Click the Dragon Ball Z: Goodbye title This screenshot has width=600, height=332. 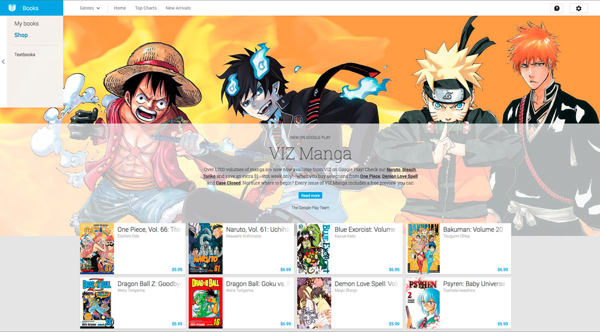coord(149,284)
